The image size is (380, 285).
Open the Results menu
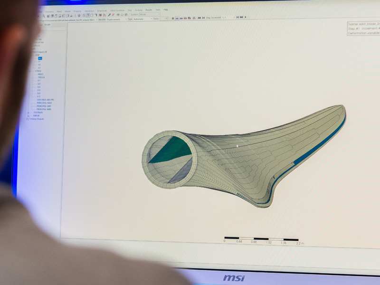(x=149, y=10)
